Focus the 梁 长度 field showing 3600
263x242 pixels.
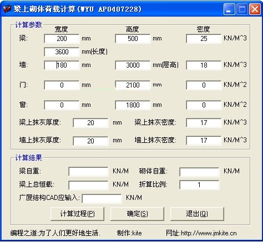[62, 52]
